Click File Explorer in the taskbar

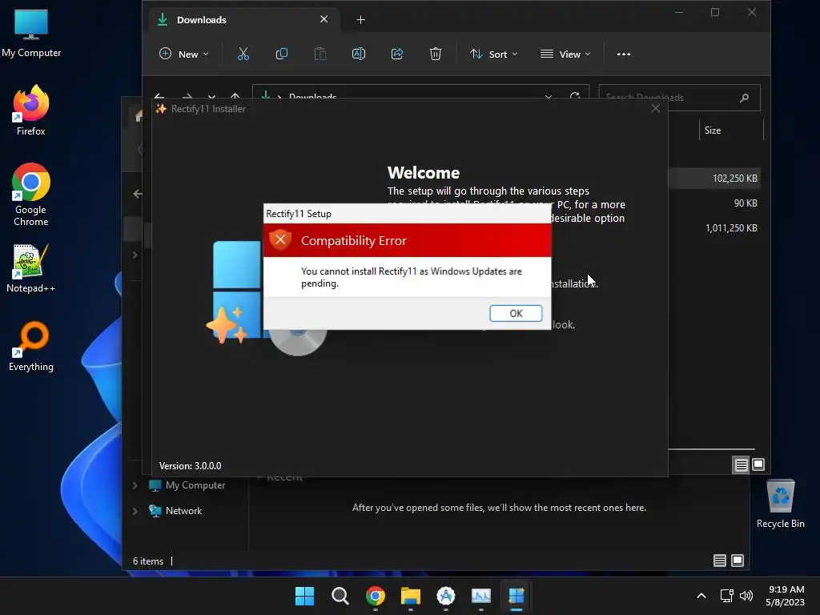click(411, 596)
